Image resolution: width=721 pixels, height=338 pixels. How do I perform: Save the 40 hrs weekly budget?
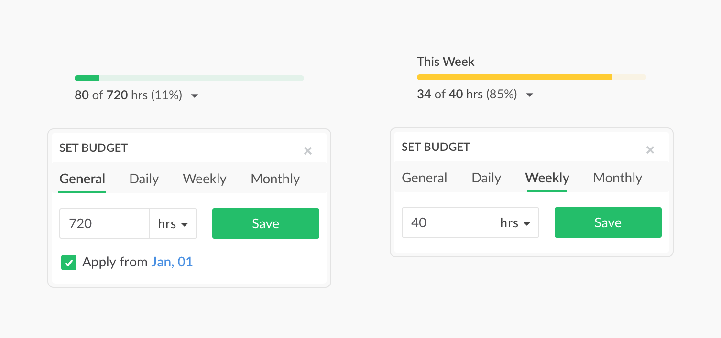[x=608, y=222]
